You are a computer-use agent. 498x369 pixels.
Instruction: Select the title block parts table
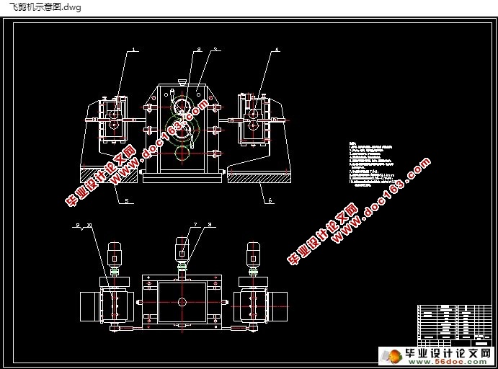(455, 326)
